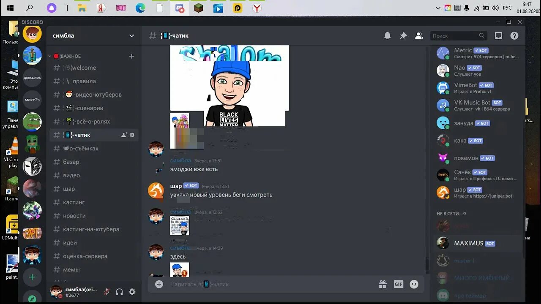Expand the симбла server dropdown menu
This screenshot has height=304, width=541.
coord(132,36)
